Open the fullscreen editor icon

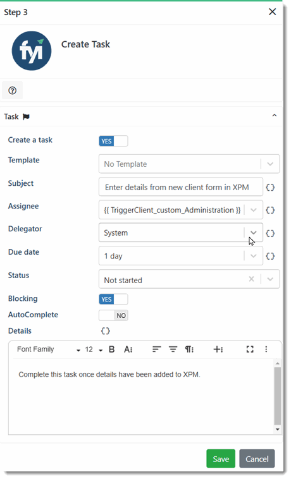pyautogui.click(x=250, y=349)
